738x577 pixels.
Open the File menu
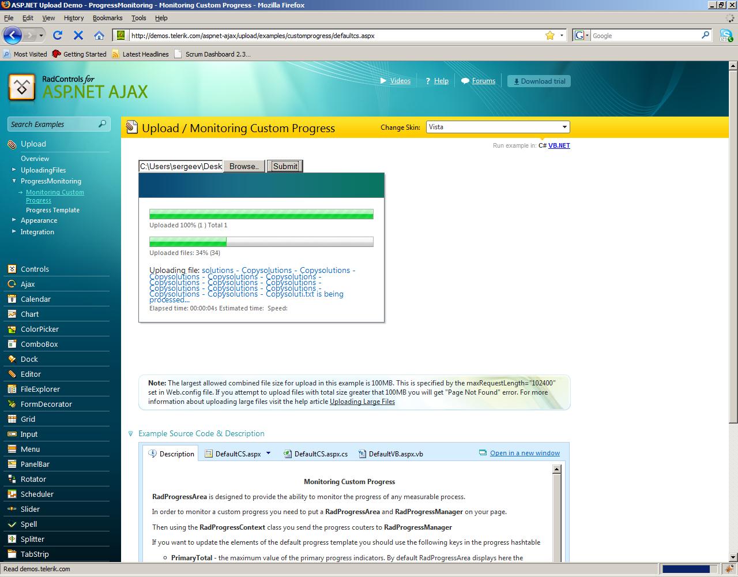(x=9, y=18)
